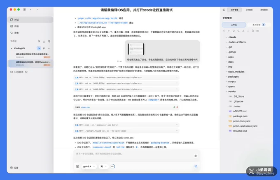The height and width of the screenshot is (180, 280).
Task: Expand the pnpm --dir apps/user-app build tool row
Action: click(126, 125)
